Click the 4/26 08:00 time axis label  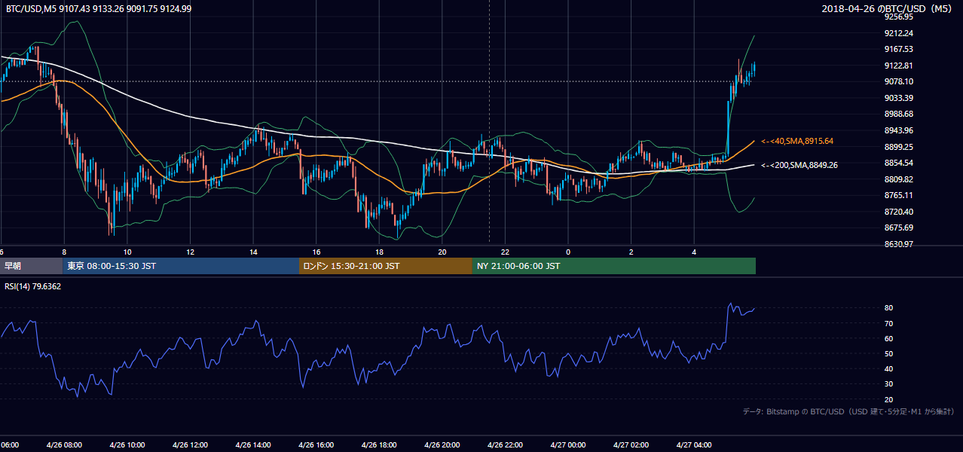64,444
